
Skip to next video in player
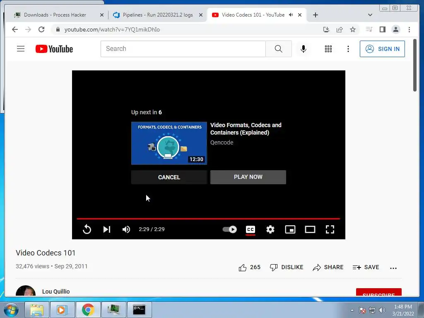coord(107,229)
